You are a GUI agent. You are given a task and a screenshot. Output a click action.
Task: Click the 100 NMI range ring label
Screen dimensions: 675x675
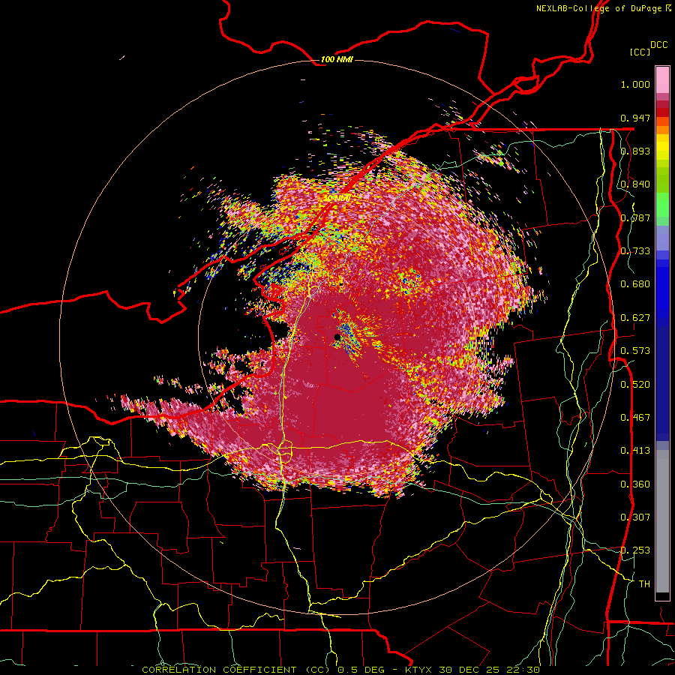coord(337,59)
